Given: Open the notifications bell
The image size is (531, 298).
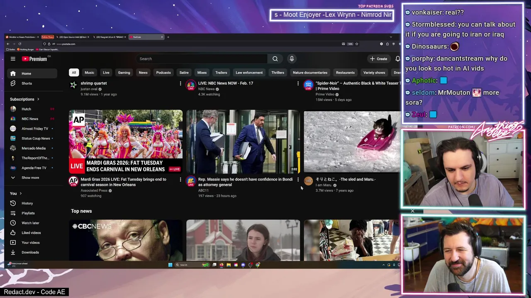Looking at the screenshot, I should 397,59.
